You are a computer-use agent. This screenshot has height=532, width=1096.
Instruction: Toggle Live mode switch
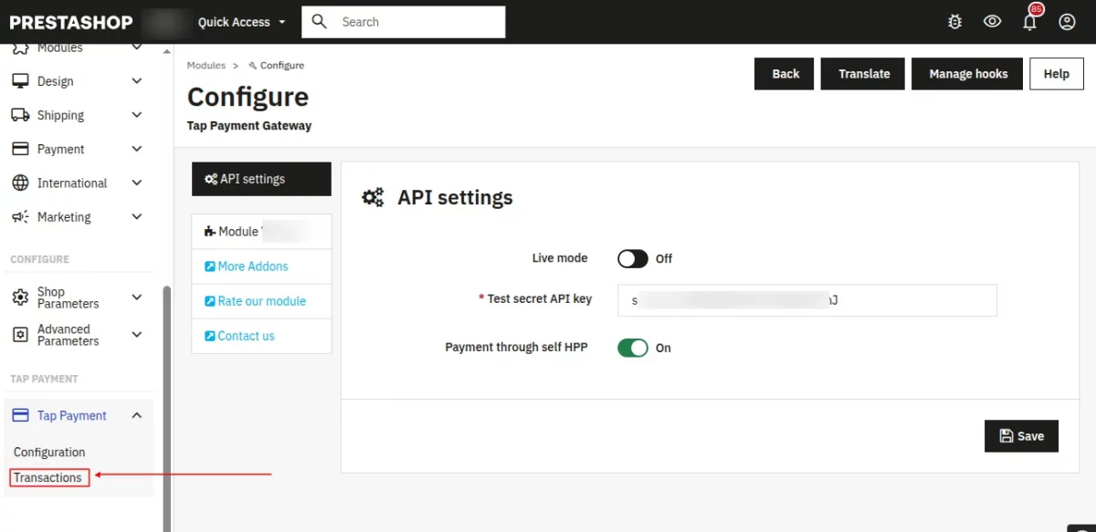(x=633, y=258)
